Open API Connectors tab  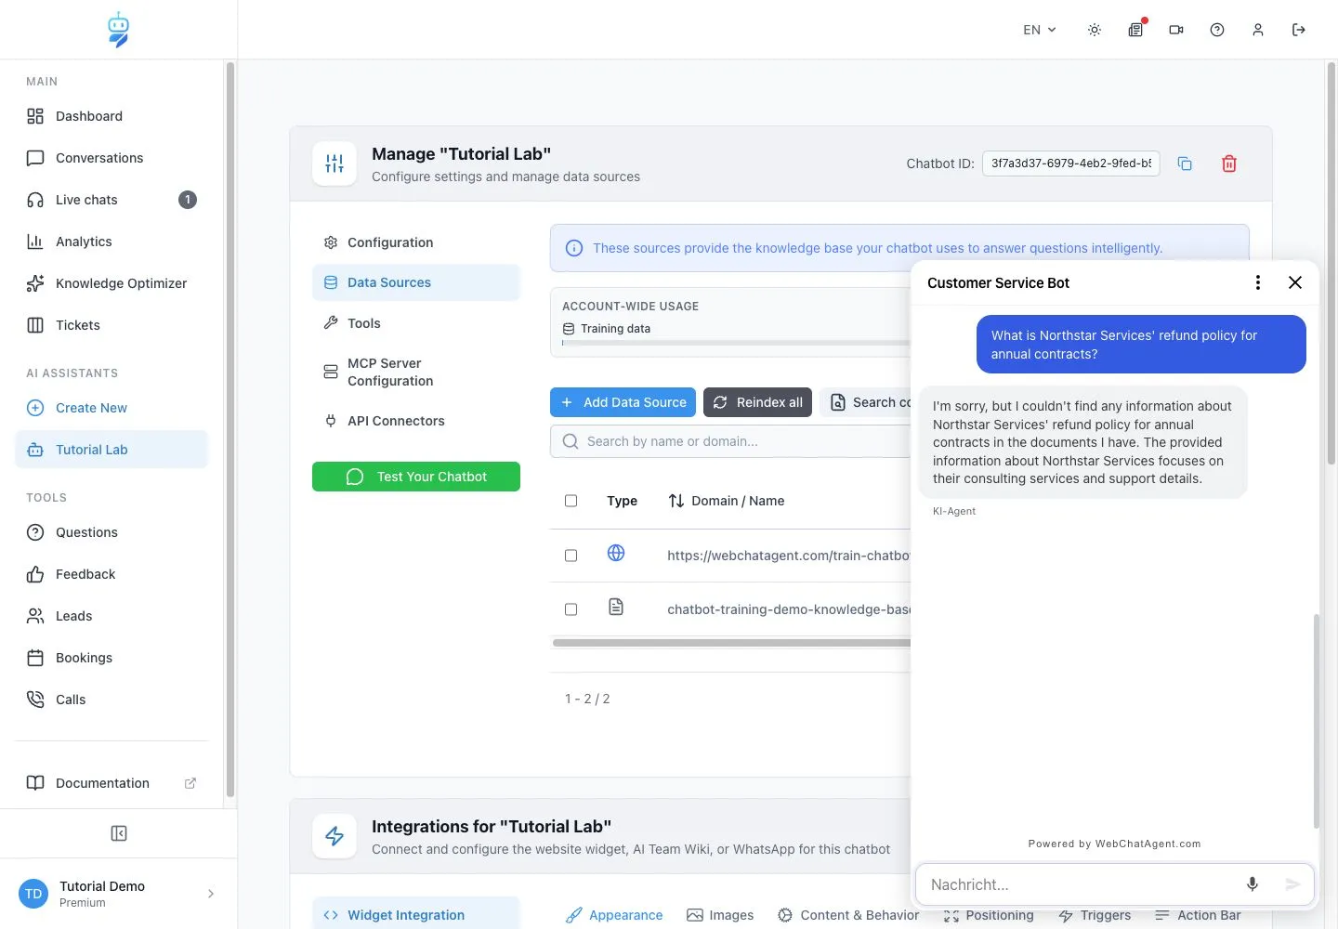click(x=416, y=421)
